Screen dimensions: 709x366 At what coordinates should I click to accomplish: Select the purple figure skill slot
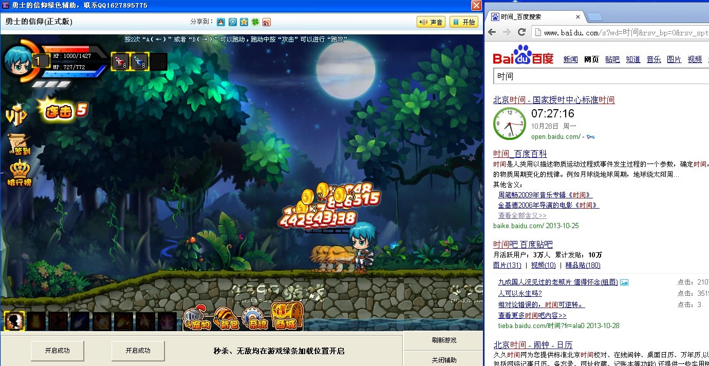166,321
